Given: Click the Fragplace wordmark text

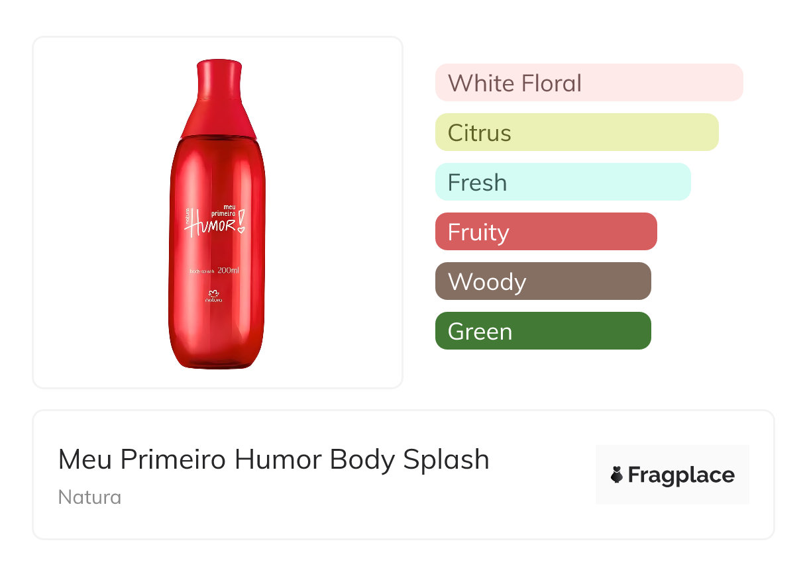Looking at the screenshot, I should (680, 475).
